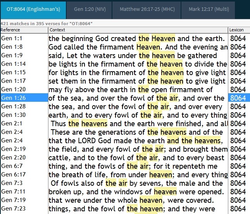Open Mark 12:17 (Multi) tab

point(209,9)
